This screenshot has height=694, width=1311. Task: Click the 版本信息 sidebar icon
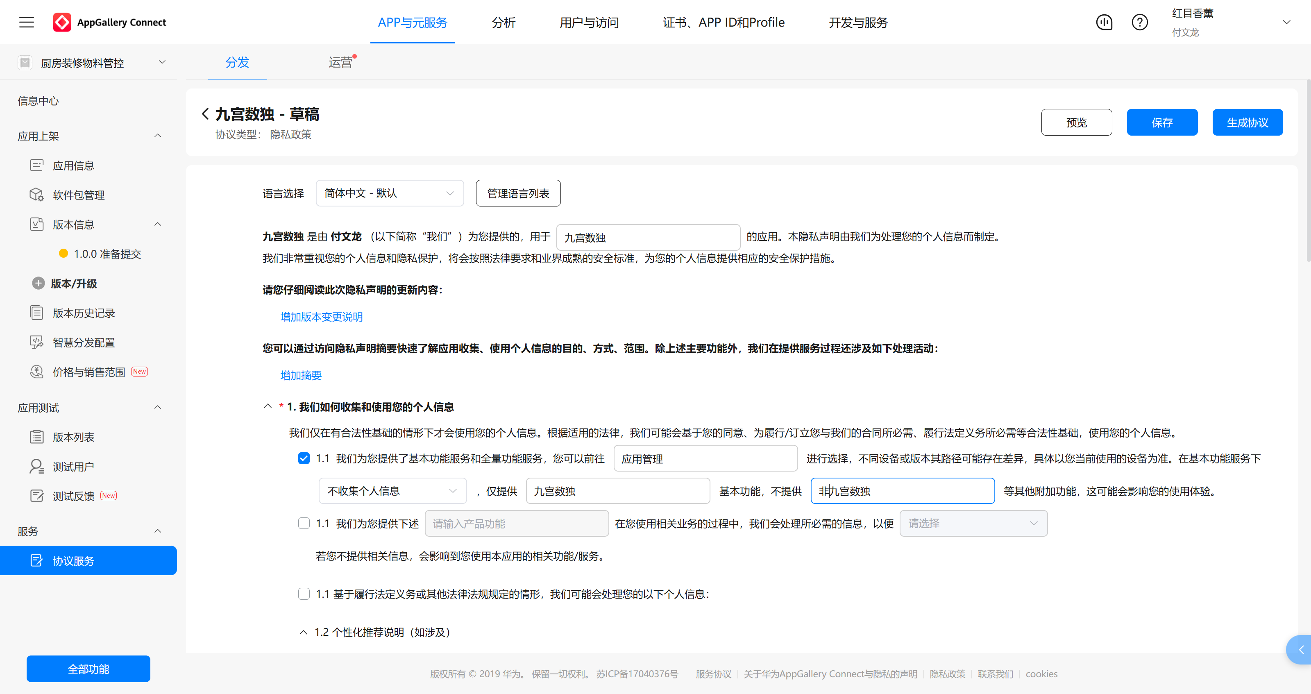[36, 225]
